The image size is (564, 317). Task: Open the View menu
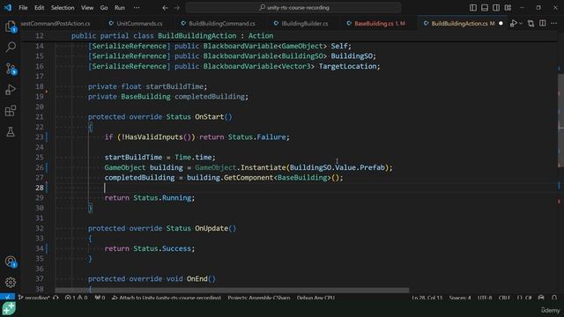click(87, 8)
